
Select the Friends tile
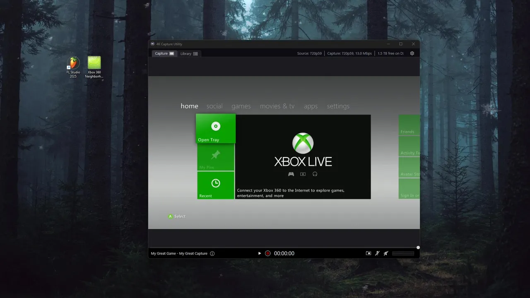409,125
